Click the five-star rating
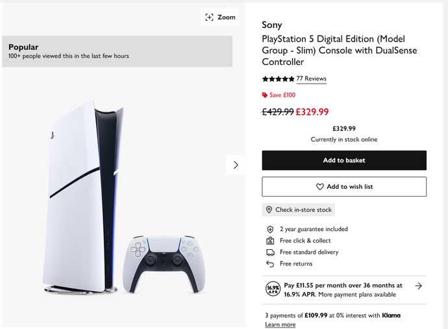Image resolution: width=448 pixels, height=329 pixels. pyautogui.click(x=278, y=79)
